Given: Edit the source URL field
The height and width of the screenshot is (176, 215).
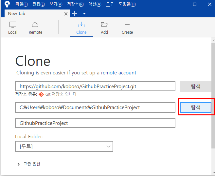Looking at the screenshot, I should click(95, 86).
